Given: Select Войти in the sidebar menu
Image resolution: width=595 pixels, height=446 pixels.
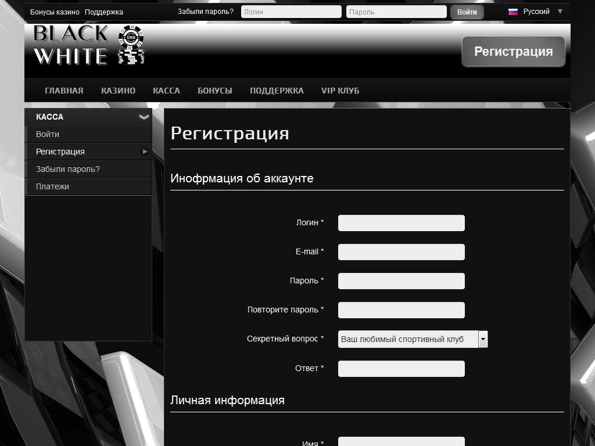Looking at the screenshot, I should 48,134.
